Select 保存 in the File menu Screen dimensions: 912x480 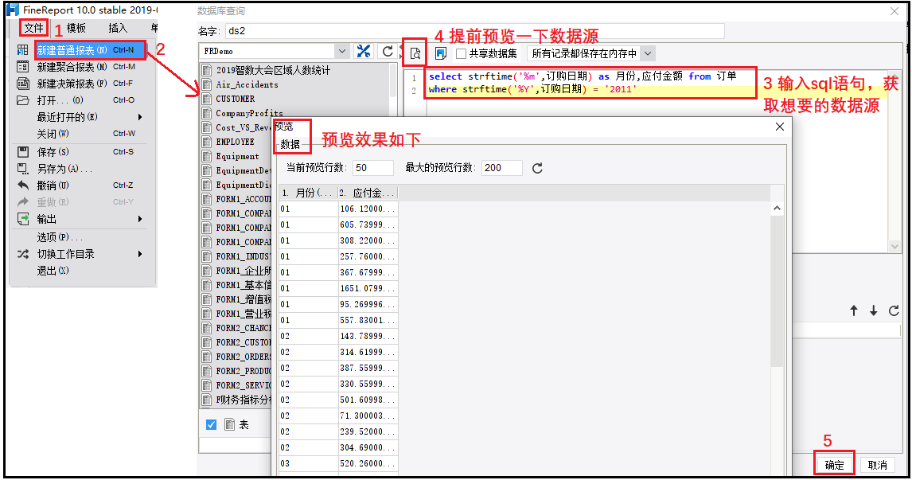(x=84, y=152)
